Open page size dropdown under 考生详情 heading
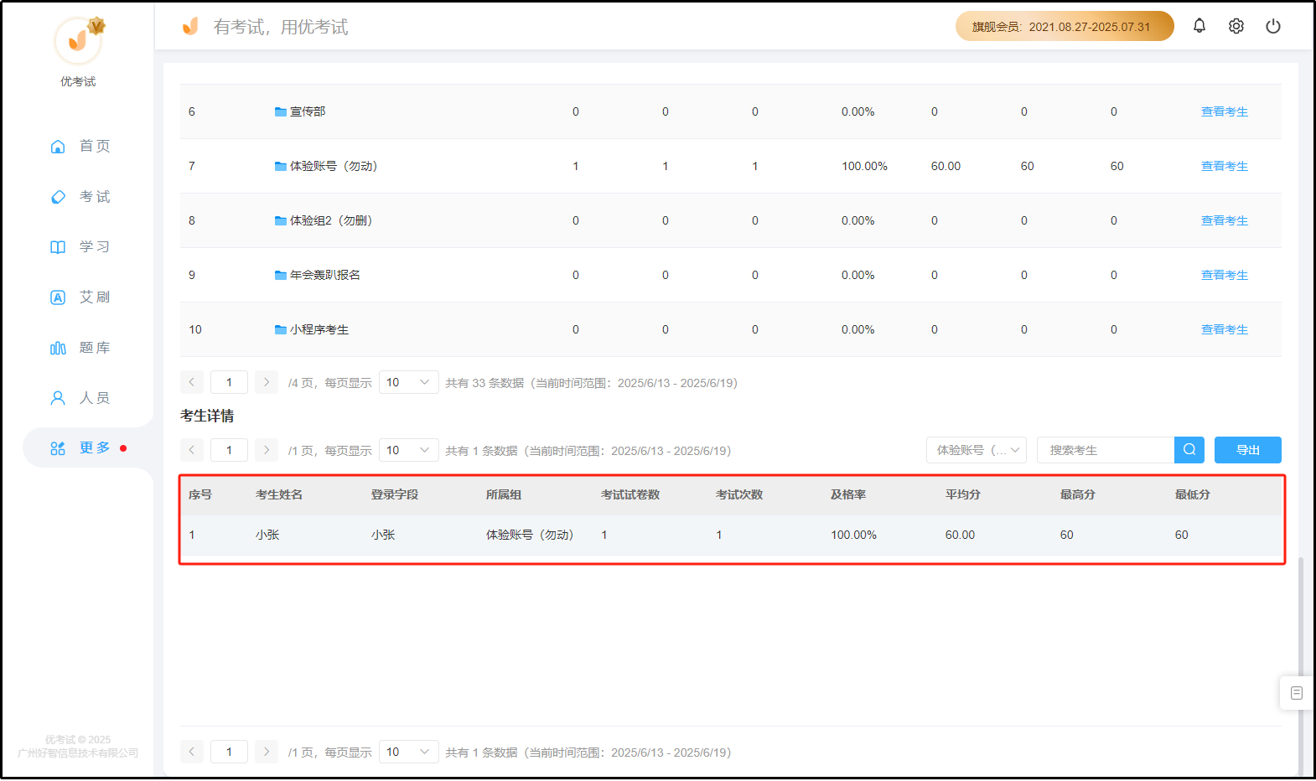 point(408,450)
